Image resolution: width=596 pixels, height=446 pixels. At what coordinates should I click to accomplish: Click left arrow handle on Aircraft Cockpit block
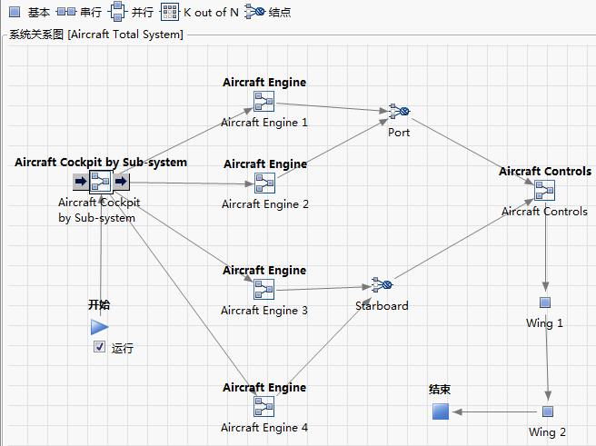[x=80, y=182]
